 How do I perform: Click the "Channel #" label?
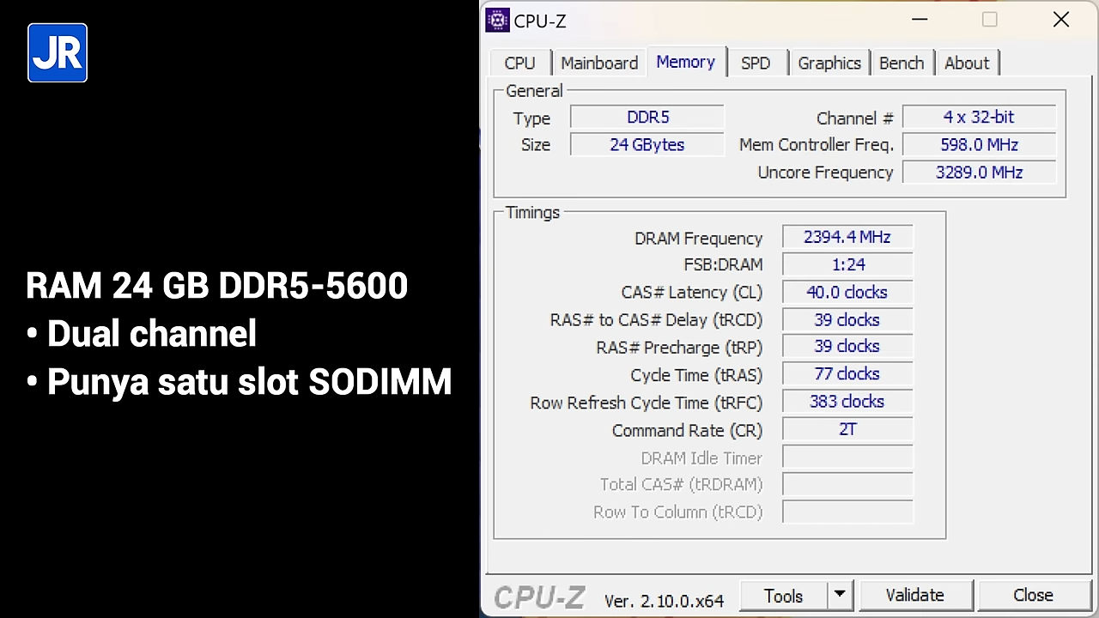(855, 118)
